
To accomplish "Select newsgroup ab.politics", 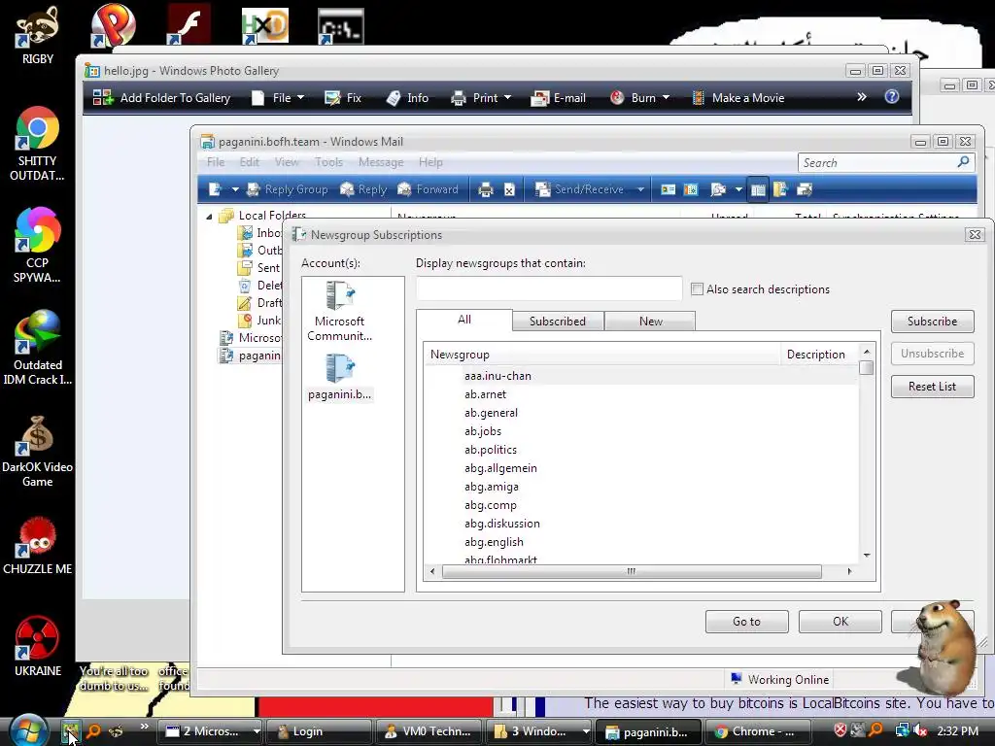I will pyautogui.click(x=491, y=449).
